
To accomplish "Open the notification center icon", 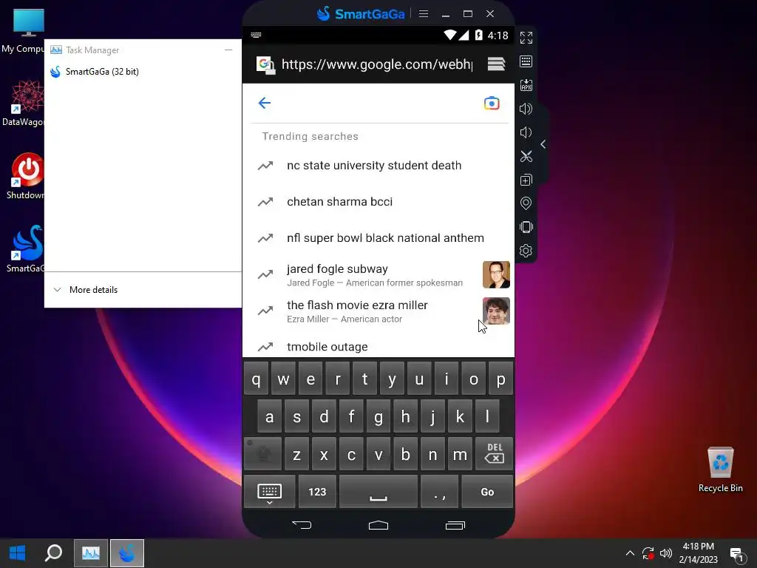I will 737,554.
